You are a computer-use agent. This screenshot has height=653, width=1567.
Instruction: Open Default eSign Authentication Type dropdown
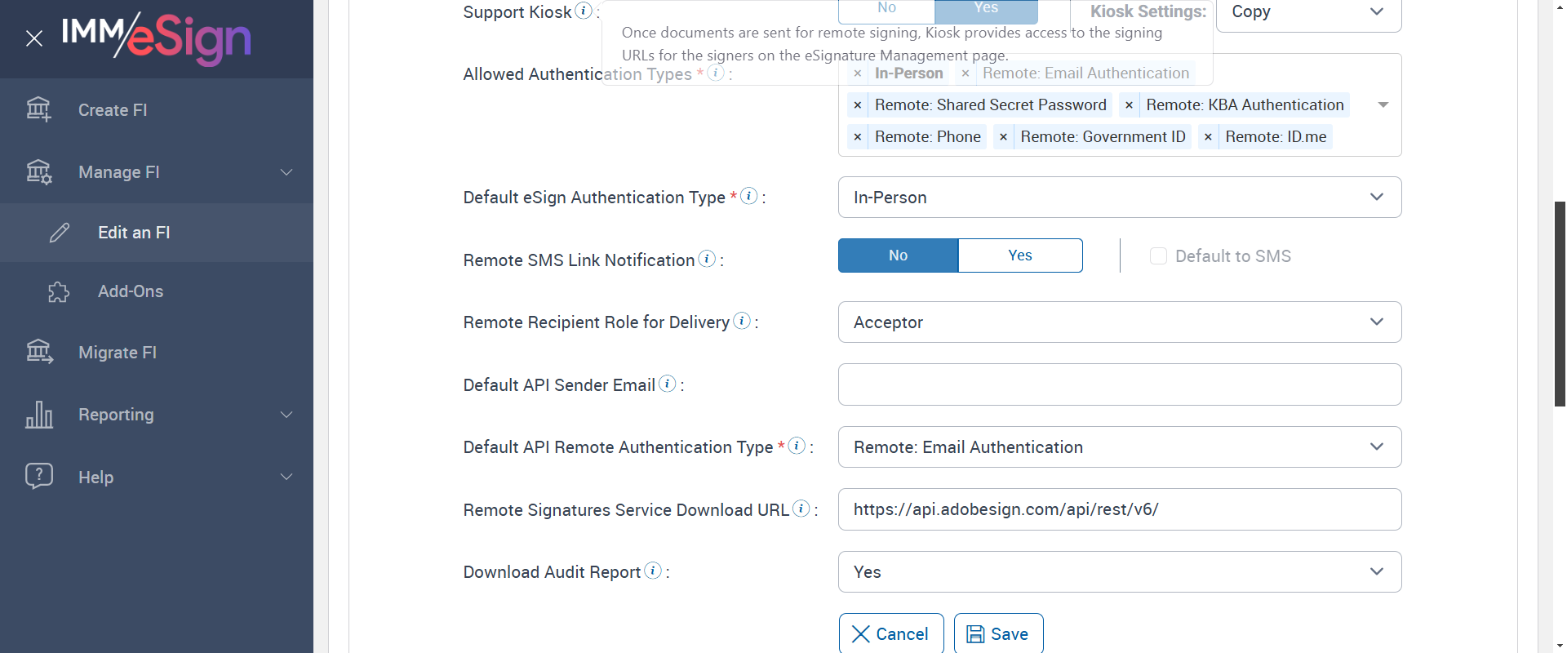click(x=1119, y=198)
